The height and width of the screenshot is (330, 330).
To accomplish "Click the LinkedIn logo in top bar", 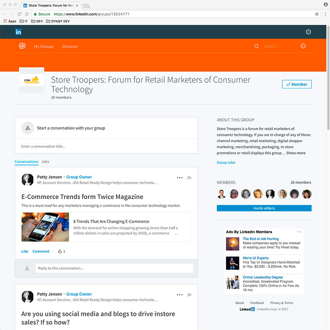I will [x=18, y=32].
